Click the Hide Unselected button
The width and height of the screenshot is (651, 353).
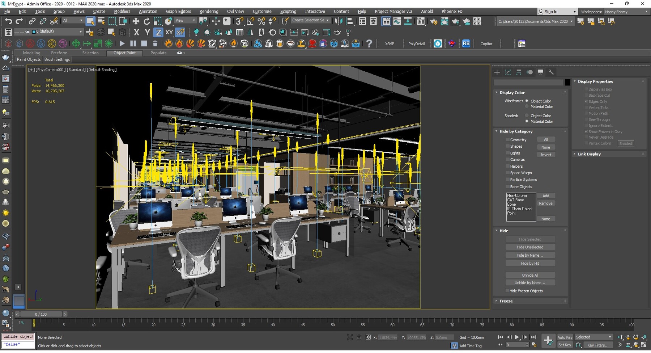[x=530, y=247]
